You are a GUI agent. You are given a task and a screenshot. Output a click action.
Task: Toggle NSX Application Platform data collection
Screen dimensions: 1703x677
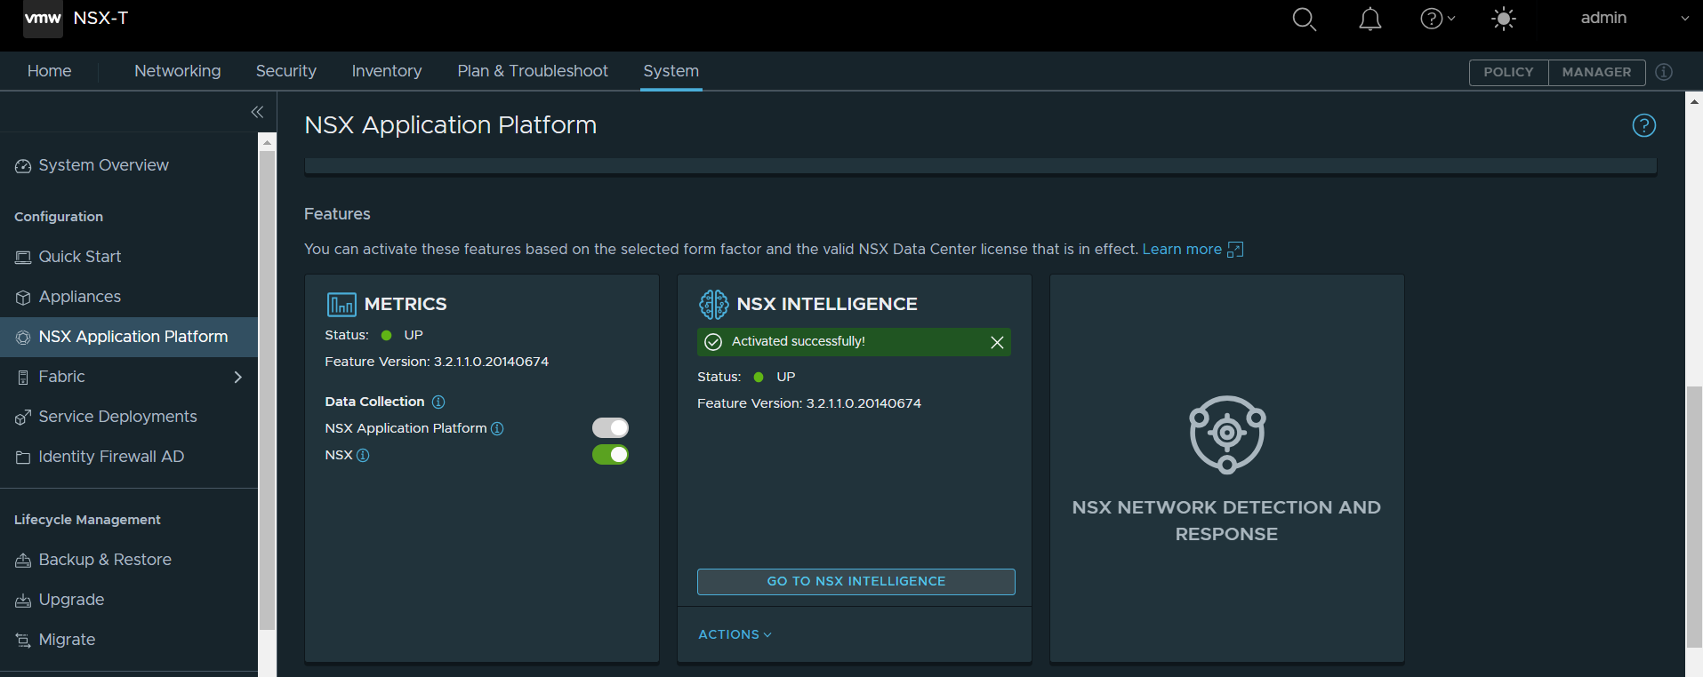[610, 428]
